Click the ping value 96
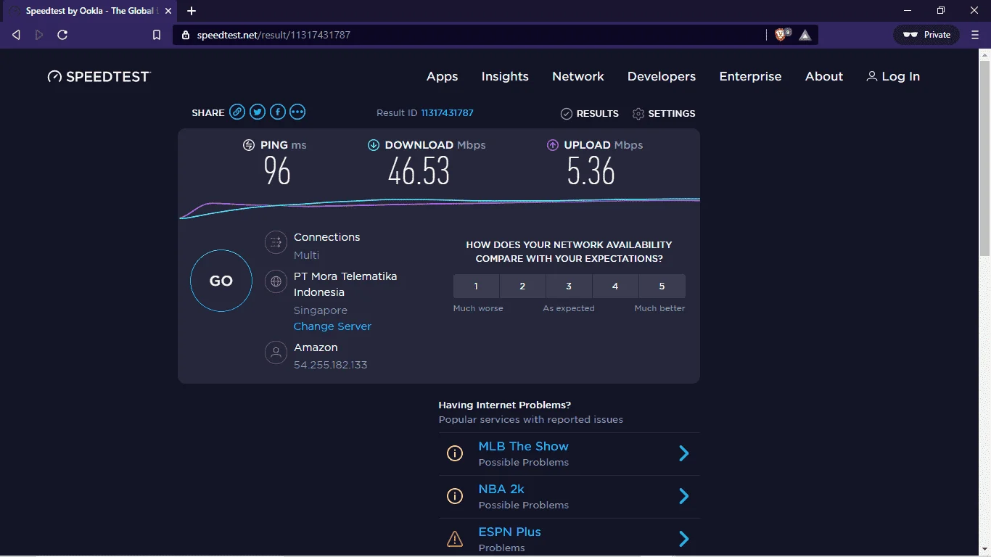Image resolution: width=991 pixels, height=557 pixels. point(277,172)
